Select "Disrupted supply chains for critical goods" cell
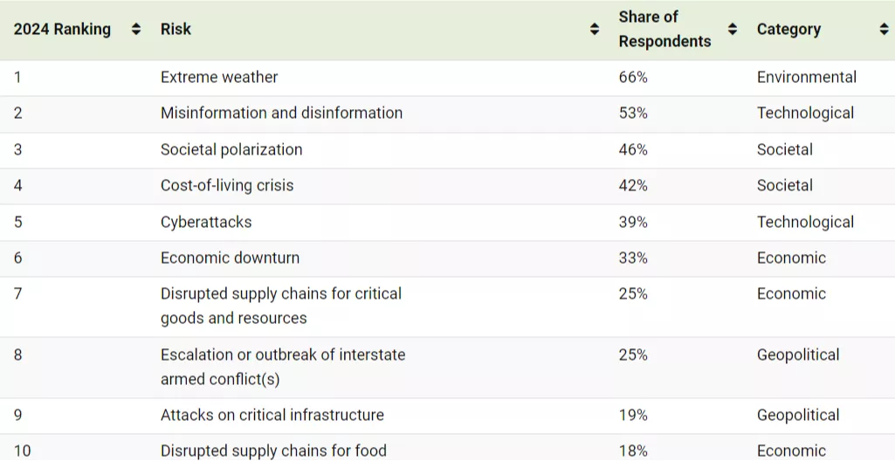895x461 pixels. point(280,306)
